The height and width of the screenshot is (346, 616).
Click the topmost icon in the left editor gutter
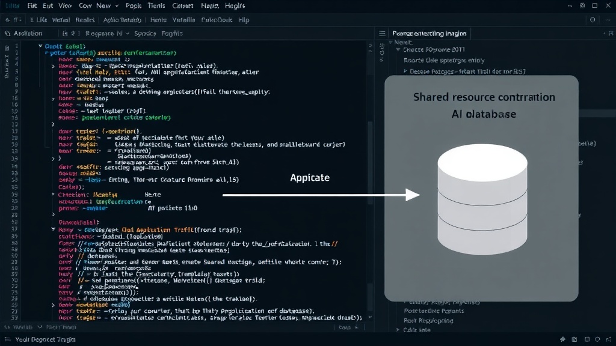7,48
